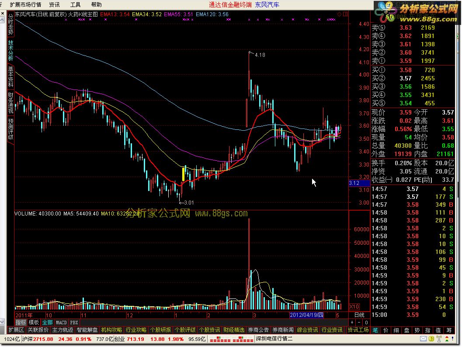Select the 全部 indicator tab
This screenshot has width=462, height=347.
(x=47, y=323)
